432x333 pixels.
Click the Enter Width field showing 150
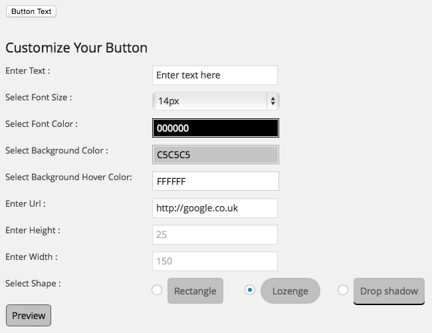tap(215, 261)
